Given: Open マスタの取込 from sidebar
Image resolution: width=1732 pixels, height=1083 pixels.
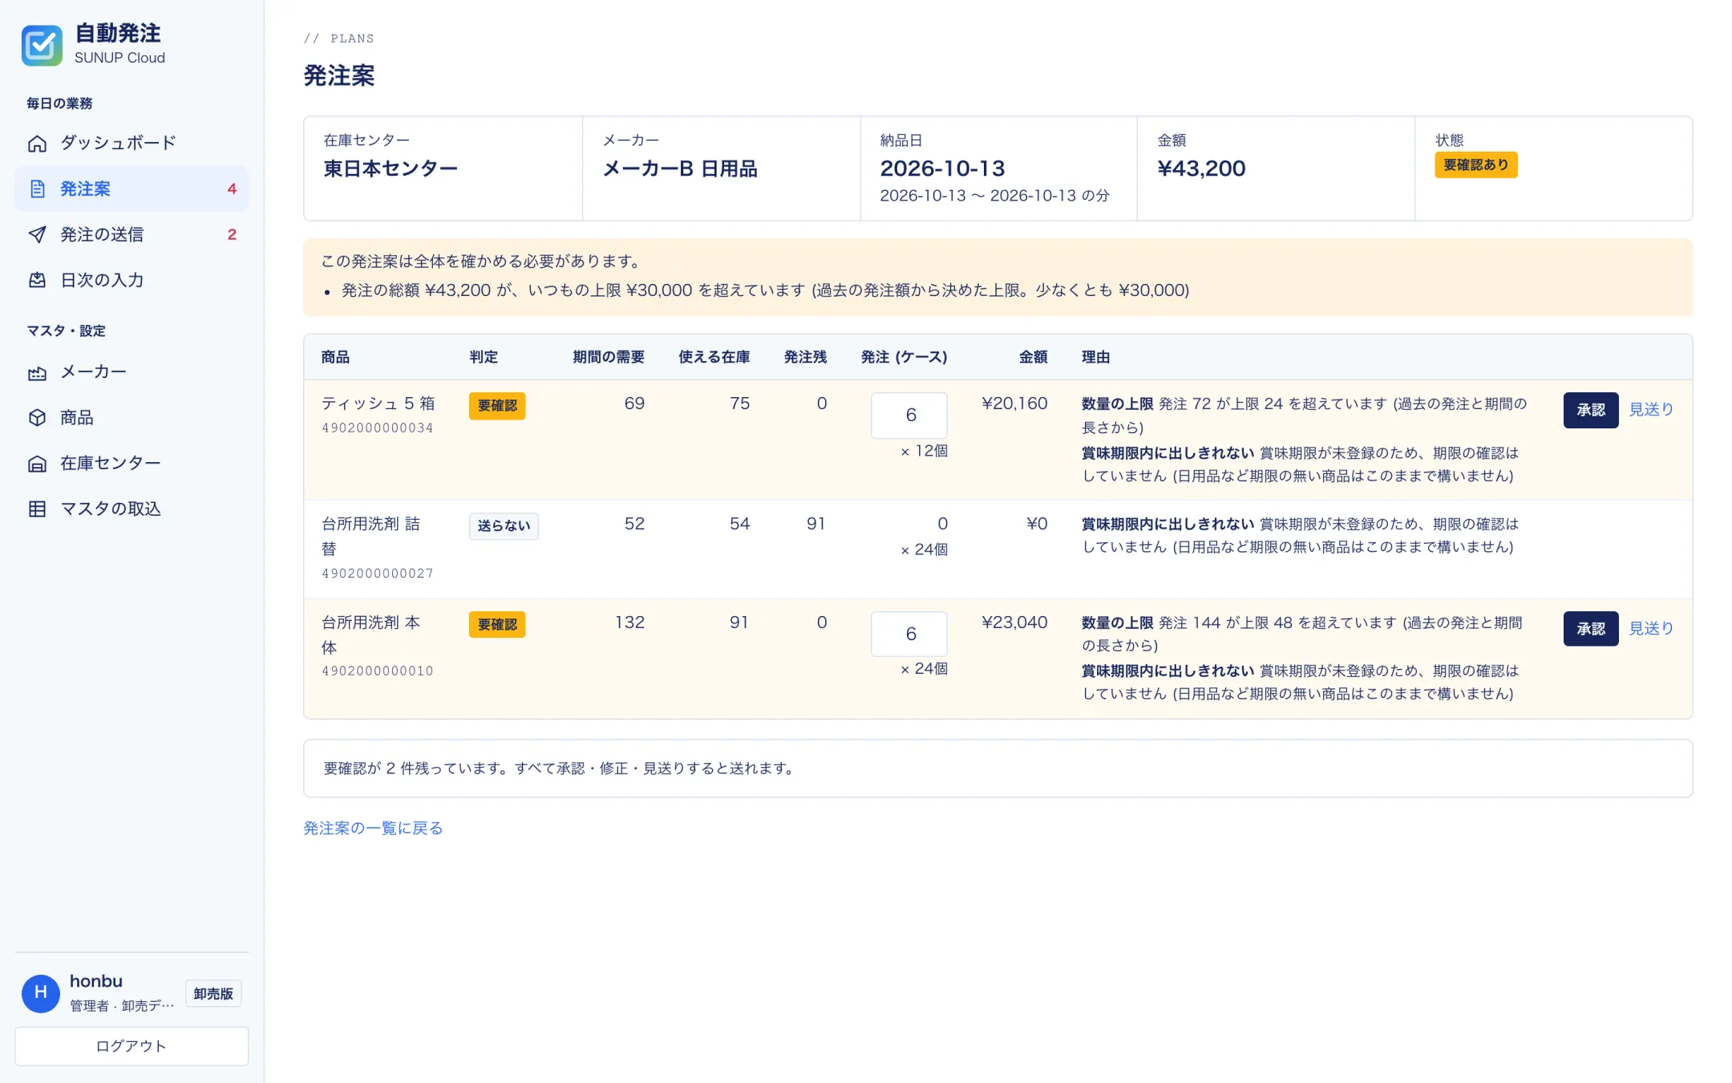Looking at the screenshot, I should pyautogui.click(x=132, y=509).
